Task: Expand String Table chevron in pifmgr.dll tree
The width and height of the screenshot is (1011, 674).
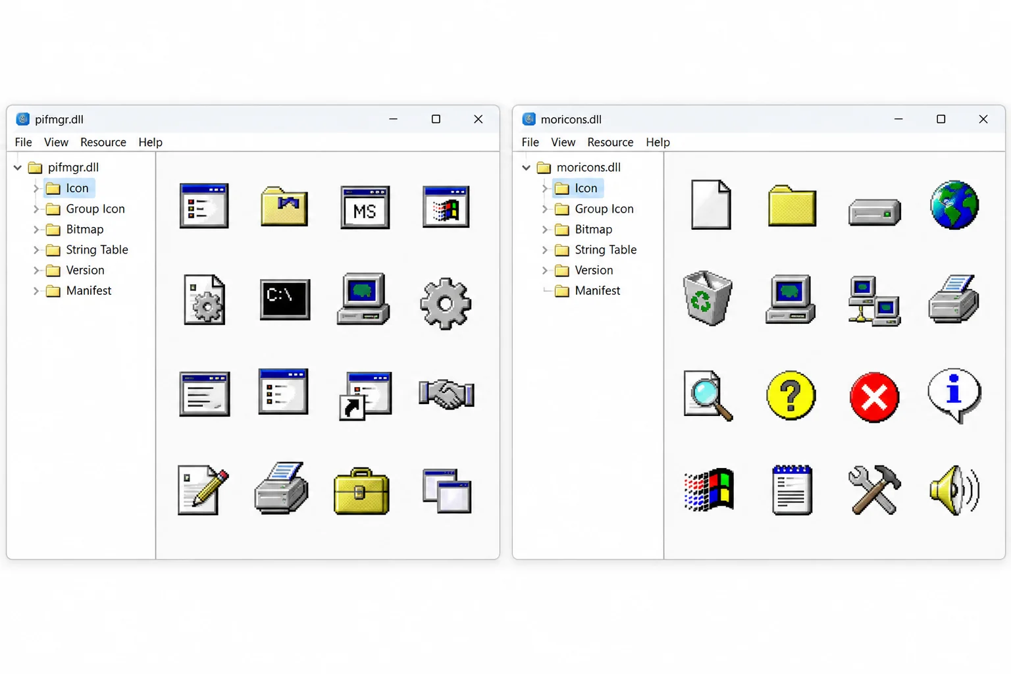Action: pos(36,250)
